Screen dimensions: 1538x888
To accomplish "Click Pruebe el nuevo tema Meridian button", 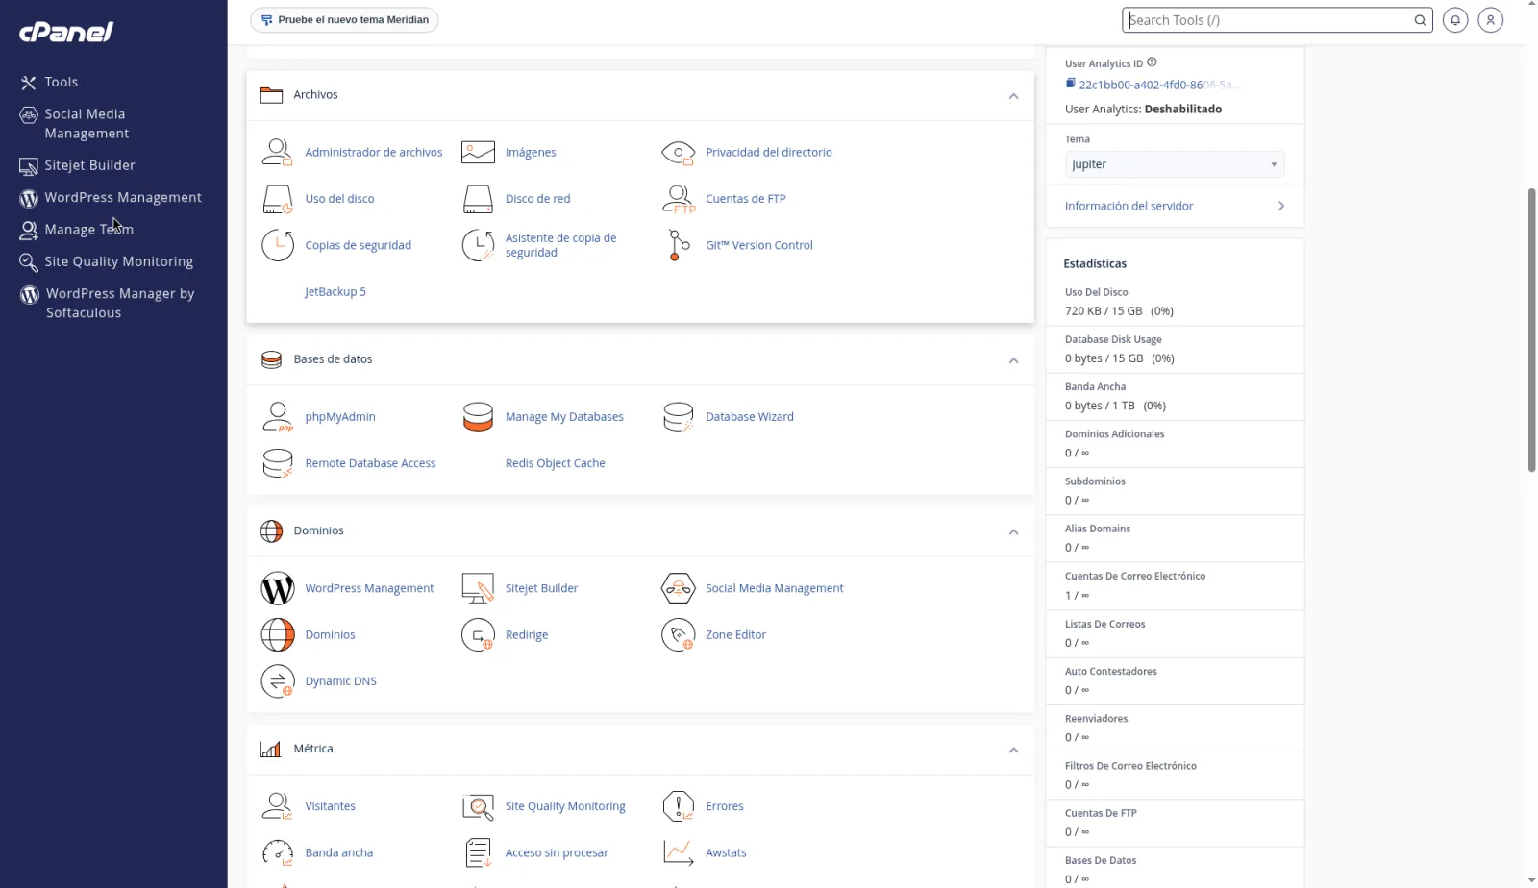I will click(344, 20).
